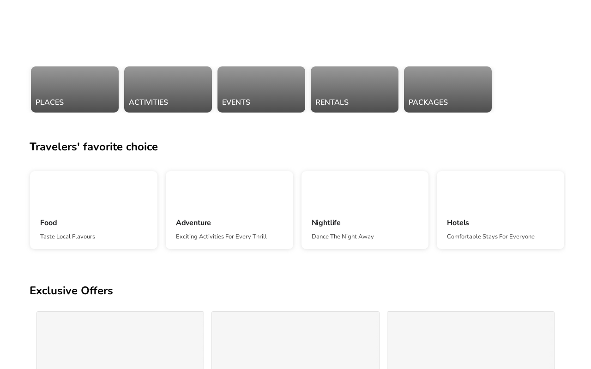Select the Adventure card

click(x=229, y=210)
